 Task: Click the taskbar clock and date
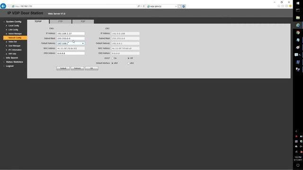(298, 159)
